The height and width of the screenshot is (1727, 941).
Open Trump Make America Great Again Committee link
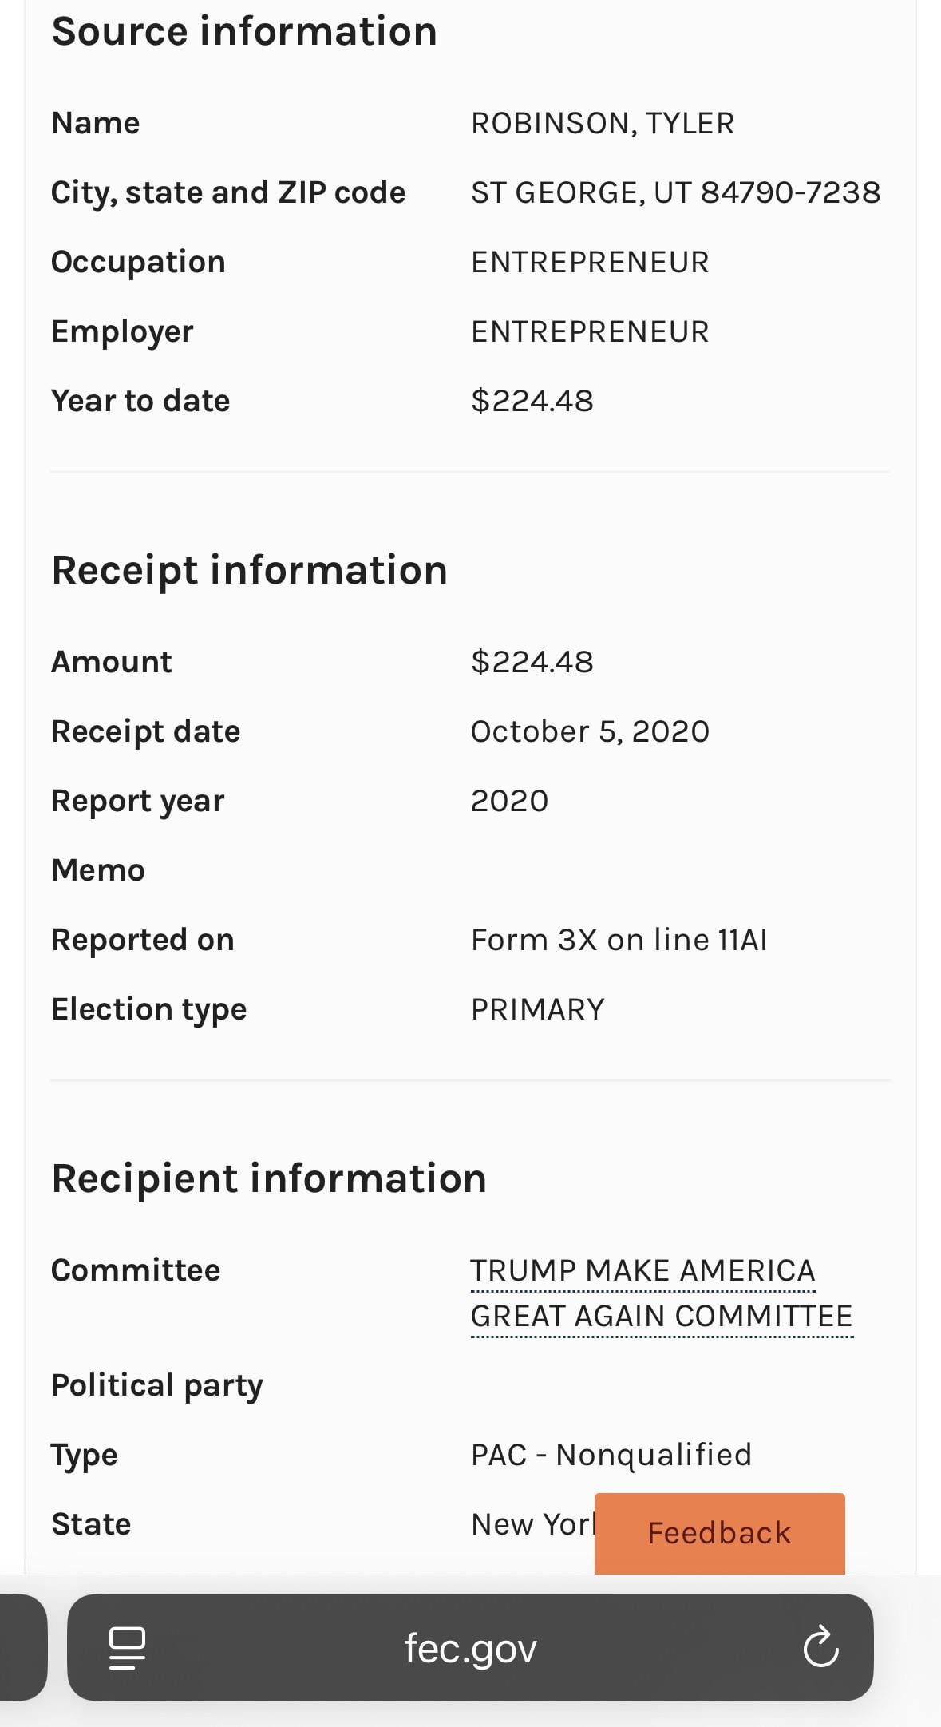click(661, 1293)
